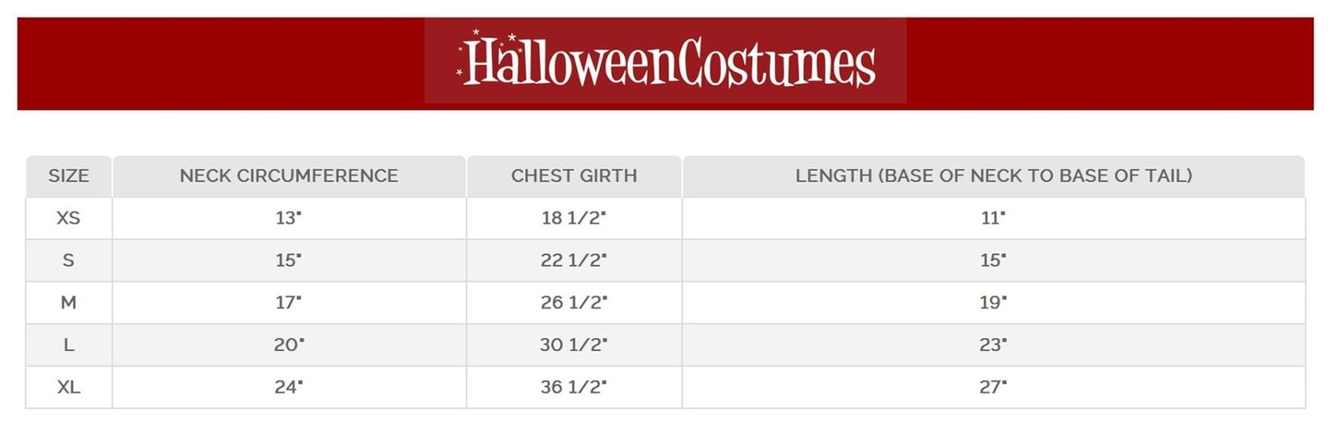Viewport: 1329px width, 434px height.
Task: Click the 24" neck circumference cell
Action: (x=289, y=388)
